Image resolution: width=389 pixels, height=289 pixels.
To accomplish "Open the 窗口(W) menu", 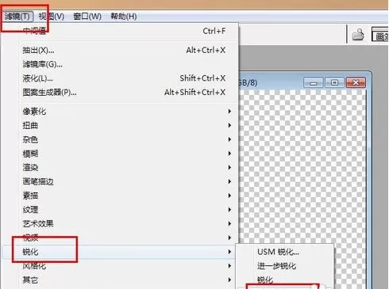I will click(87, 17).
